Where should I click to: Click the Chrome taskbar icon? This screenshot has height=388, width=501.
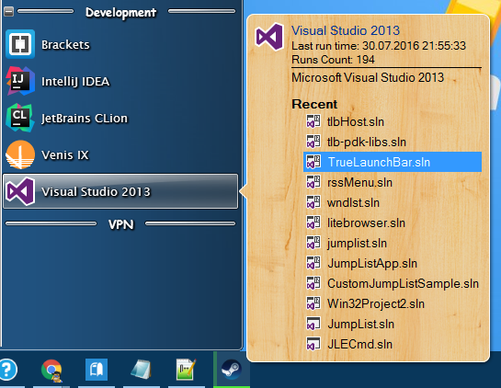point(51,371)
